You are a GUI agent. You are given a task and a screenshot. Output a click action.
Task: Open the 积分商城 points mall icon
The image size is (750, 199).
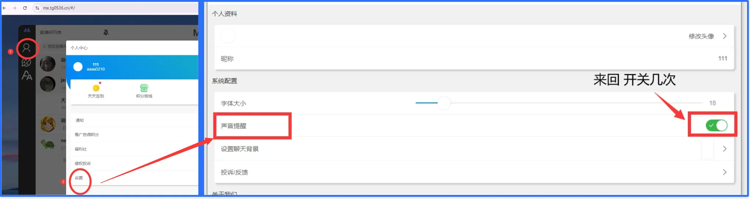click(x=144, y=88)
